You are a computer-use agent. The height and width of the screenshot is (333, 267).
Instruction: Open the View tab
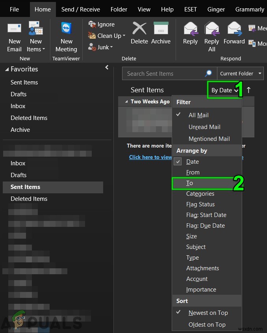144,9
